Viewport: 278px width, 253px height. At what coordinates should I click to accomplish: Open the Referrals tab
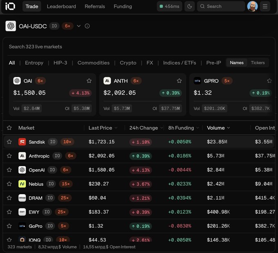(95, 7)
